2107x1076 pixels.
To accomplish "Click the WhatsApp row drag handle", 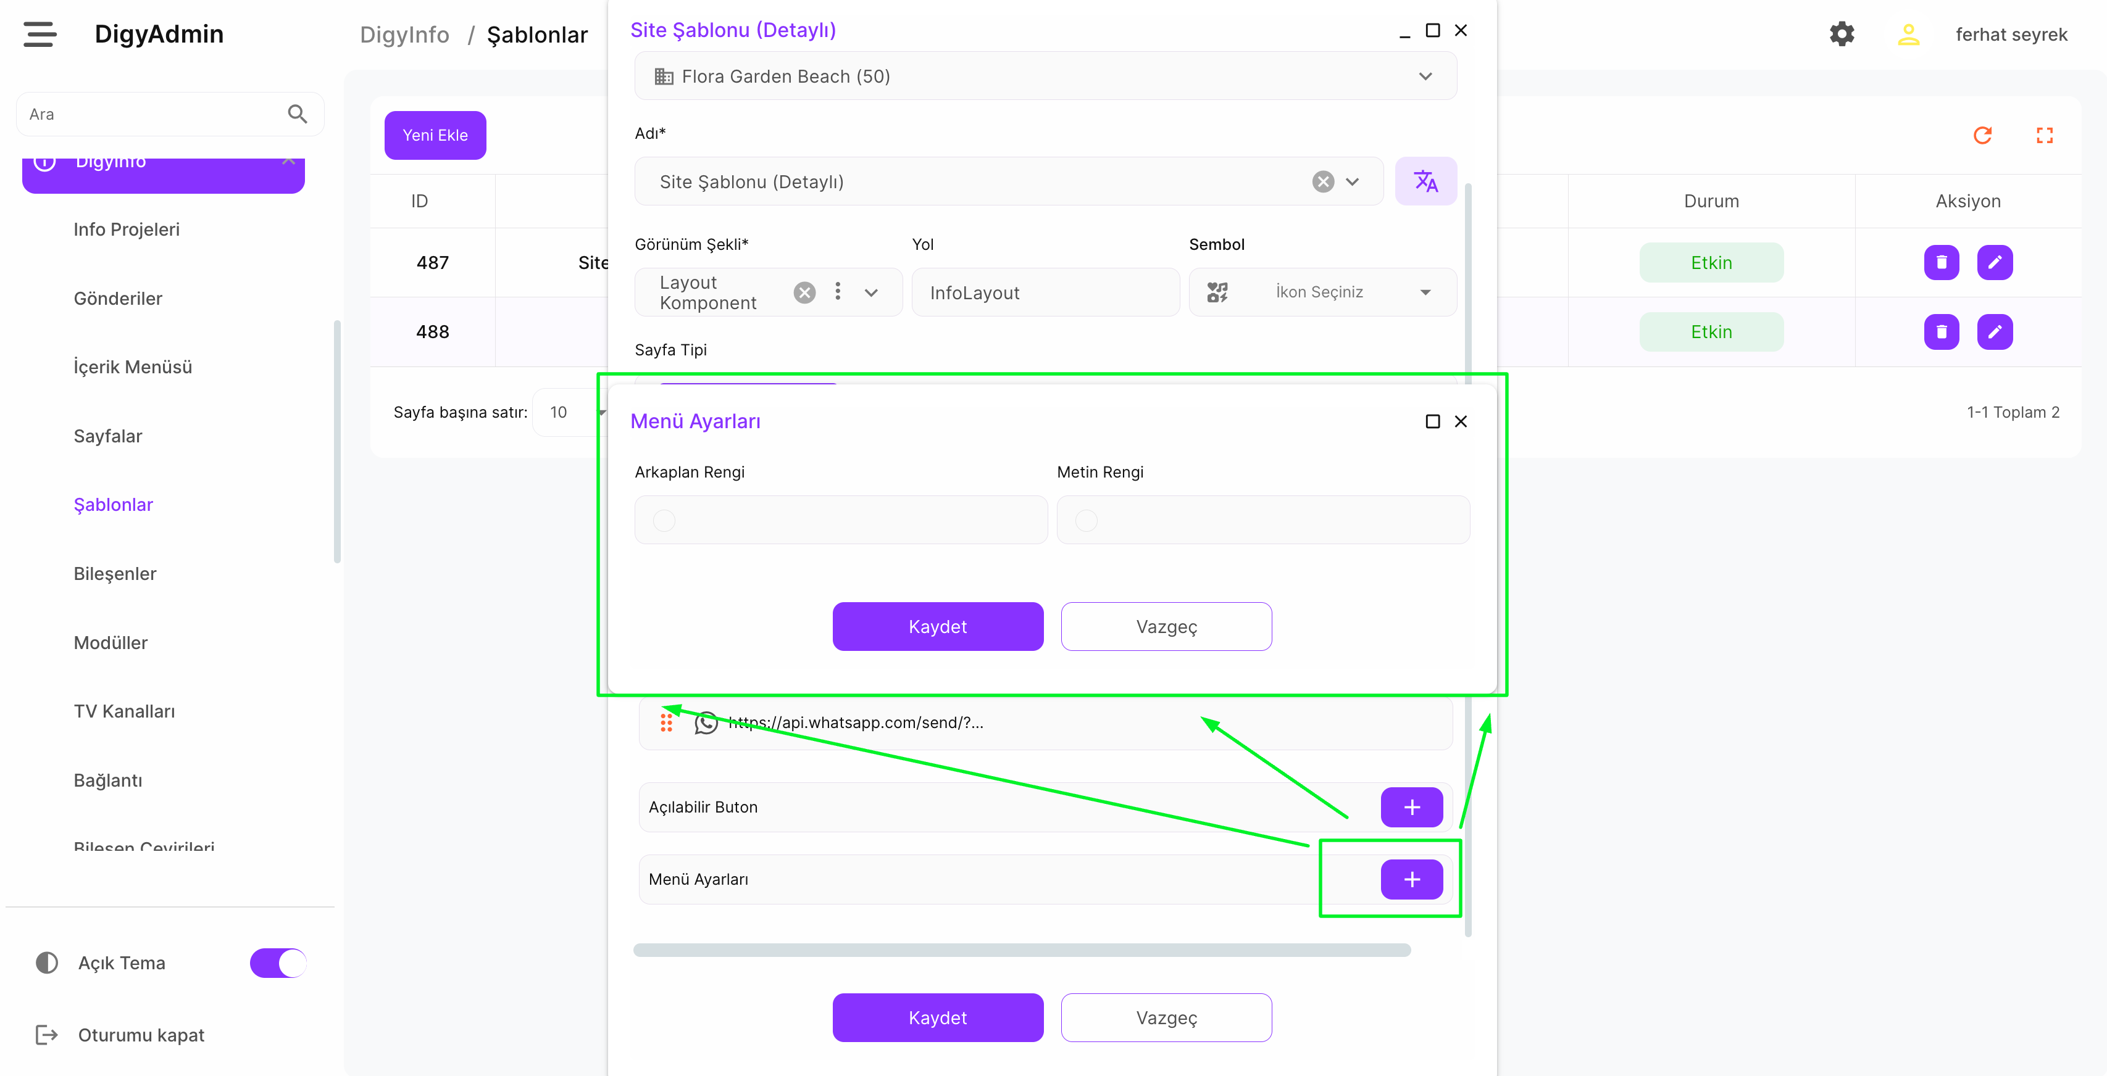I will click(x=665, y=723).
